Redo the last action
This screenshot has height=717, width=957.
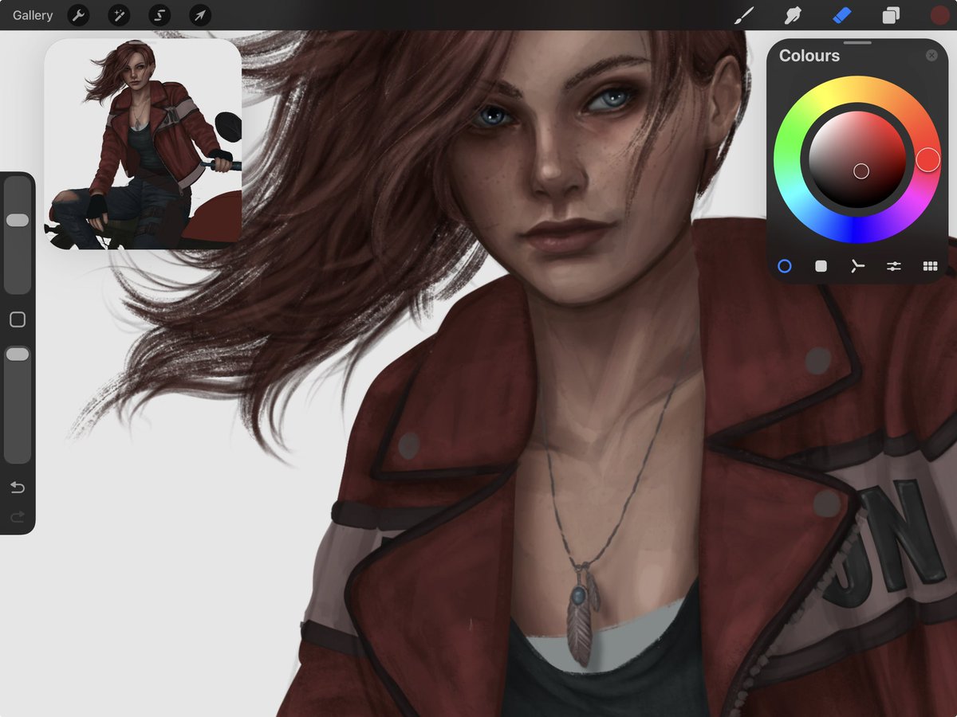[18, 518]
